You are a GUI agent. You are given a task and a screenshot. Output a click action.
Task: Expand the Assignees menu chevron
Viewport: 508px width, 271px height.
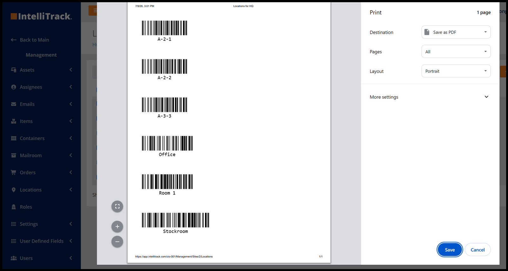click(71, 87)
